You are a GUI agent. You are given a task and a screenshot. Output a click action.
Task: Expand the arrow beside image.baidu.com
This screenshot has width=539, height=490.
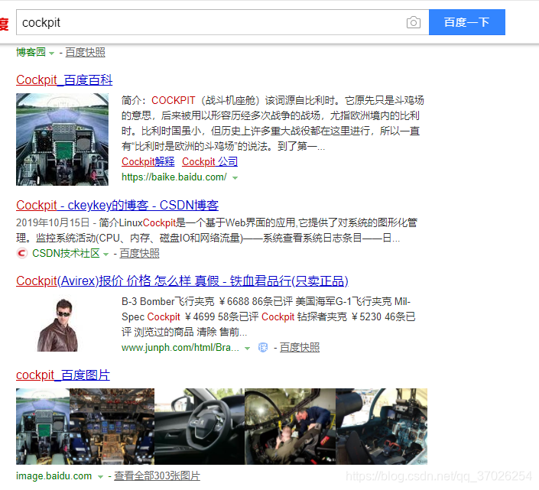[x=100, y=477]
